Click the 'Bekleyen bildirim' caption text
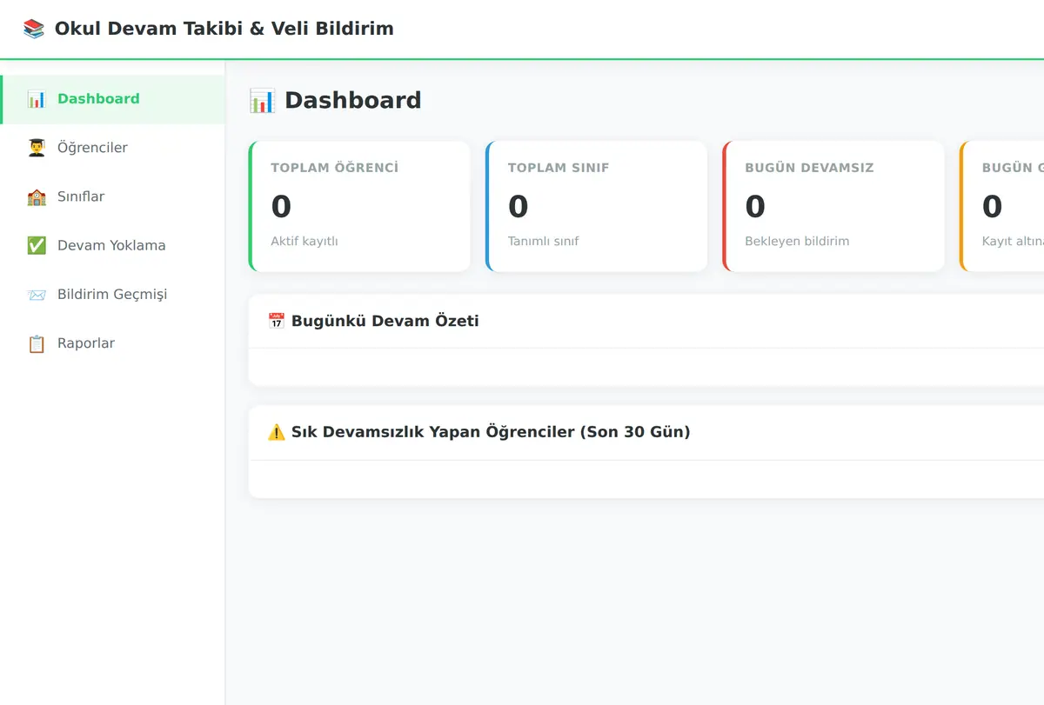Screen dimensions: 1044x705 coord(797,242)
